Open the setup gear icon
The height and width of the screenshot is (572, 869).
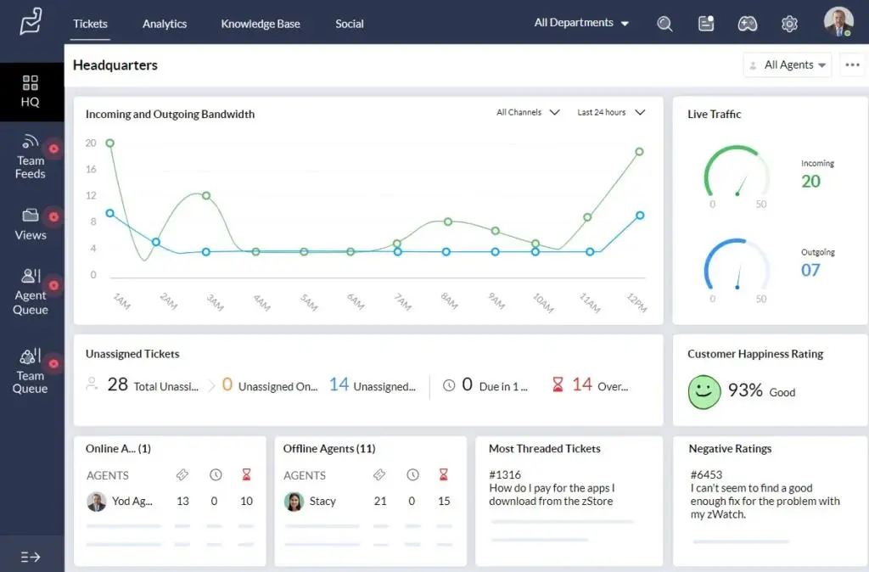[x=788, y=23]
